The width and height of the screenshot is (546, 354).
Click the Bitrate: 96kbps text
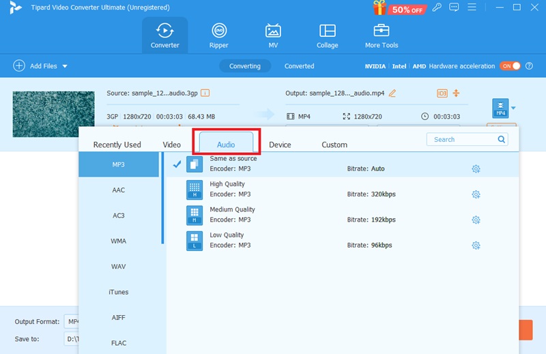[369, 245]
